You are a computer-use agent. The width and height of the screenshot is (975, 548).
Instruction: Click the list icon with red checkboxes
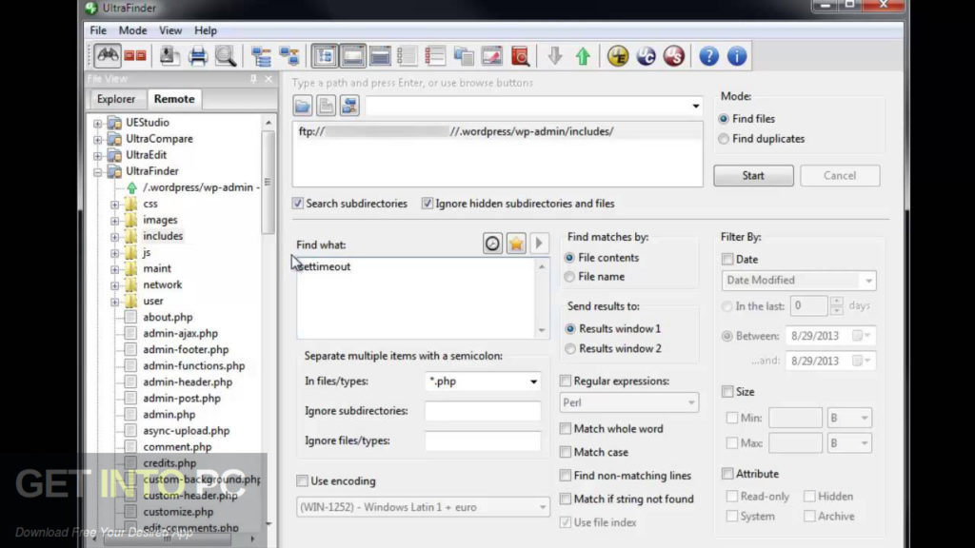pyautogui.click(x=435, y=56)
